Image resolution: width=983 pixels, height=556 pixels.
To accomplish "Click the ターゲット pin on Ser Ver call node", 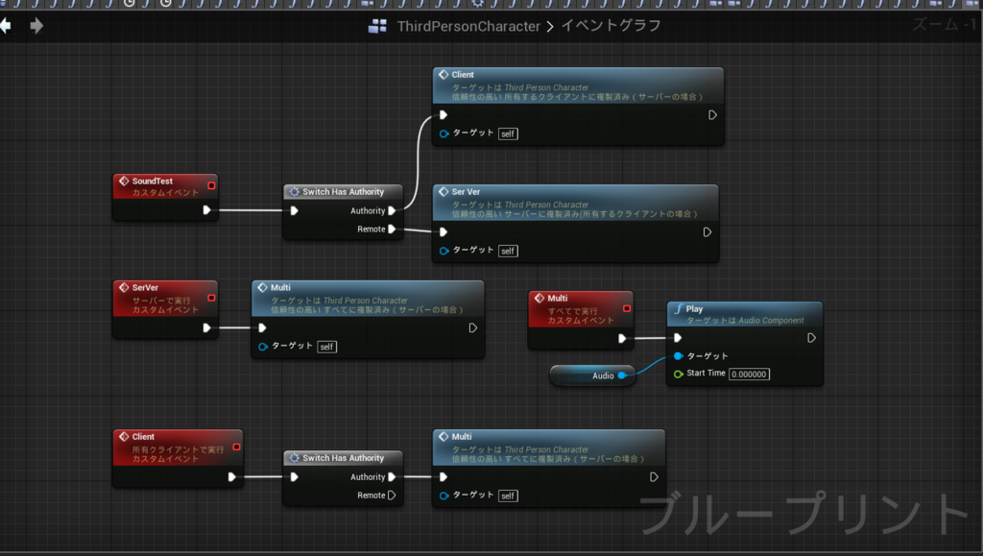I will [x=444, y=251].
